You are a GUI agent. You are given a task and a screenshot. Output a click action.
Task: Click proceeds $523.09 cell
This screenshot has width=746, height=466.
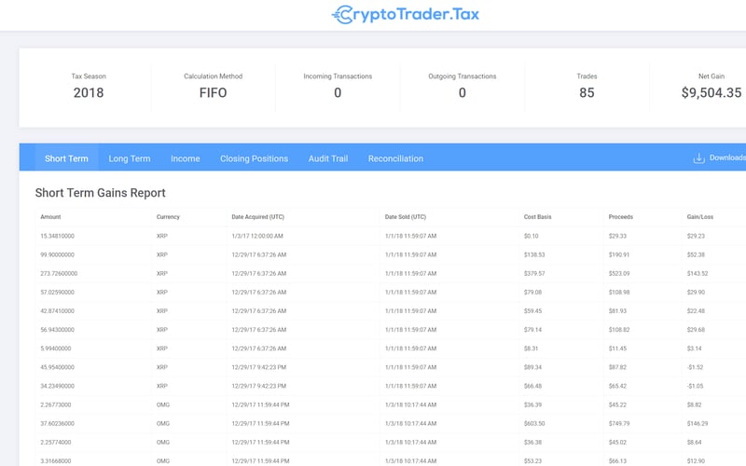coord(619,273)
